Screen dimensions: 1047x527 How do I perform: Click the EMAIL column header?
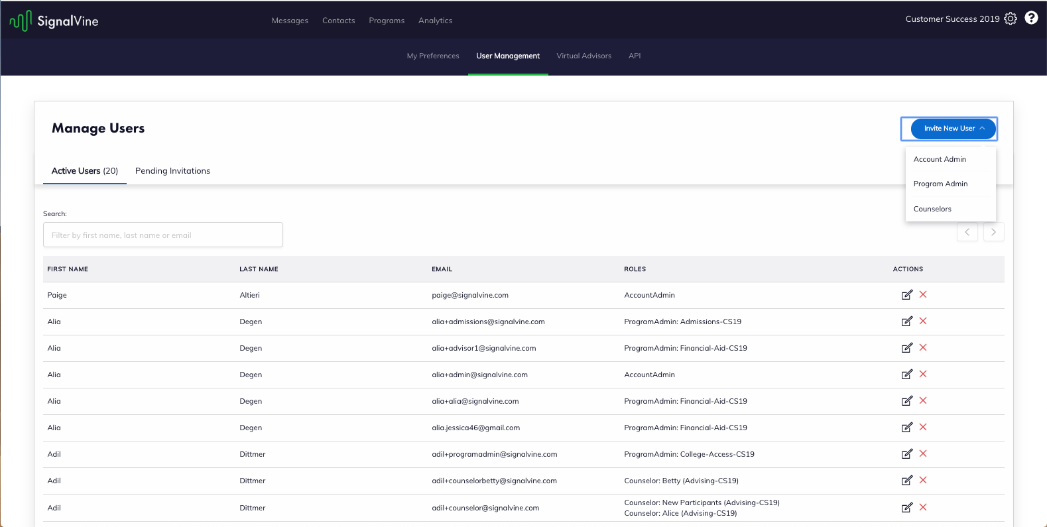coord(442,269)
